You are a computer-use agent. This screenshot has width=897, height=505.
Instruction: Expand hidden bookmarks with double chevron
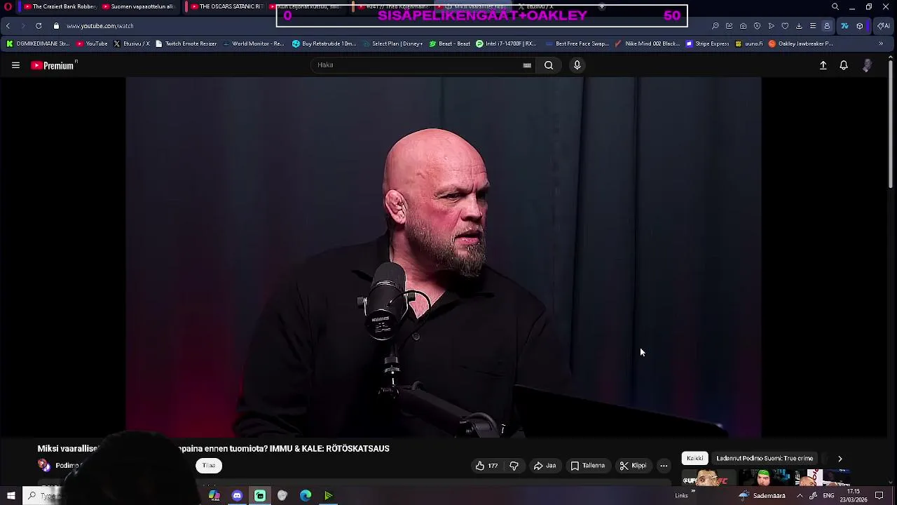[x=881, y=43]
